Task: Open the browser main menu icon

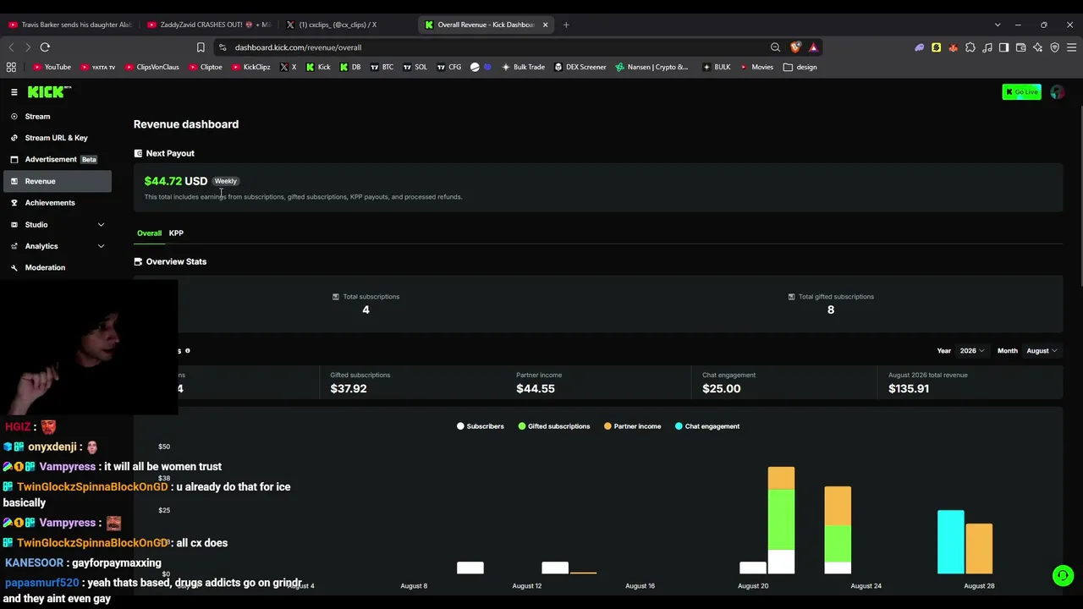Action: [x=1071, y=47]
